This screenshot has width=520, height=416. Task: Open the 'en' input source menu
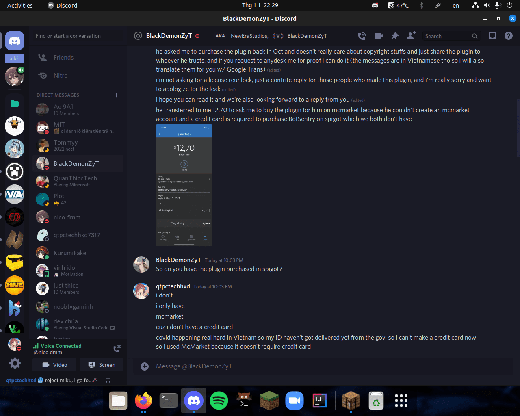(x=456, y=5)
